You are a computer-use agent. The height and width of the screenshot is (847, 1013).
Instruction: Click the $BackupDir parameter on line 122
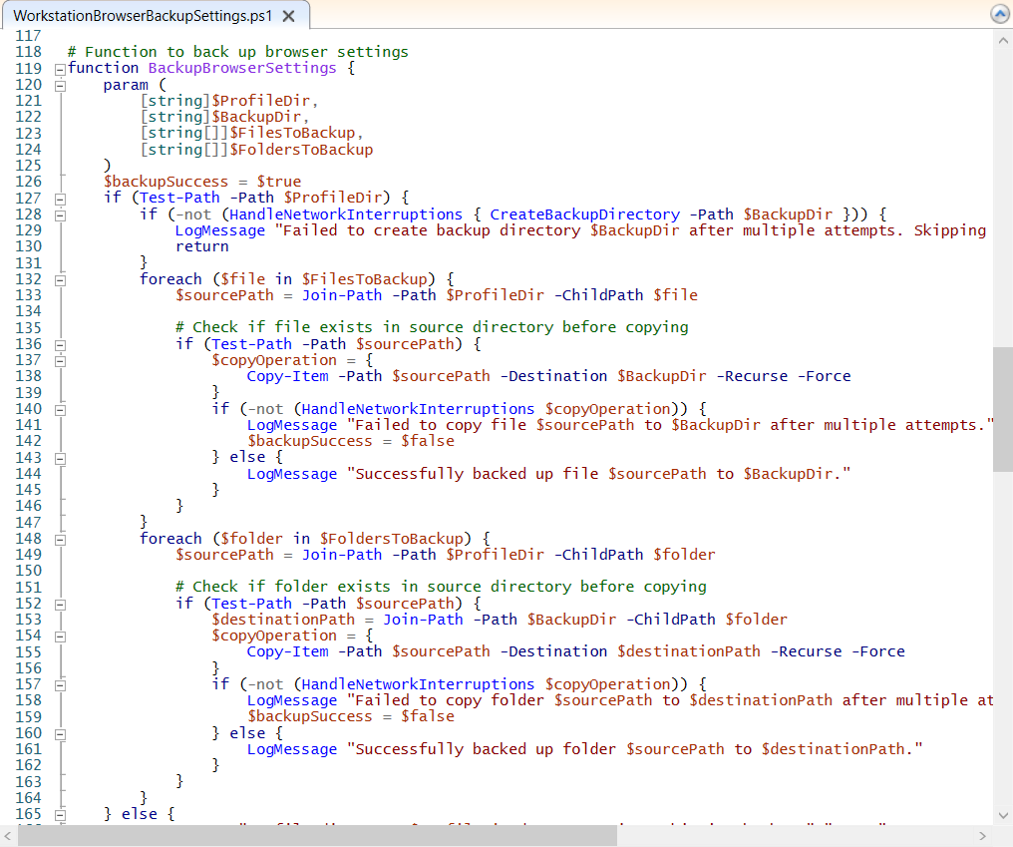coord(256,117)
